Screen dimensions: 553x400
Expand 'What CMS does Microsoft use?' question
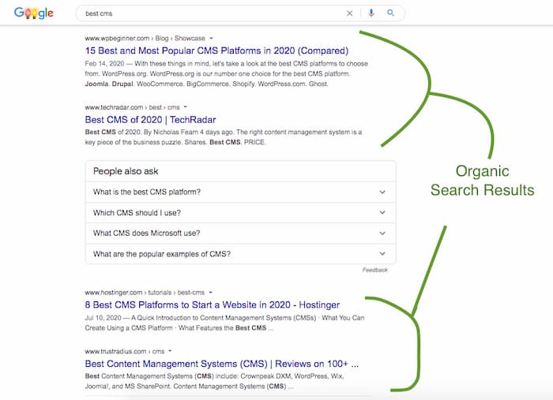[240, 233]
